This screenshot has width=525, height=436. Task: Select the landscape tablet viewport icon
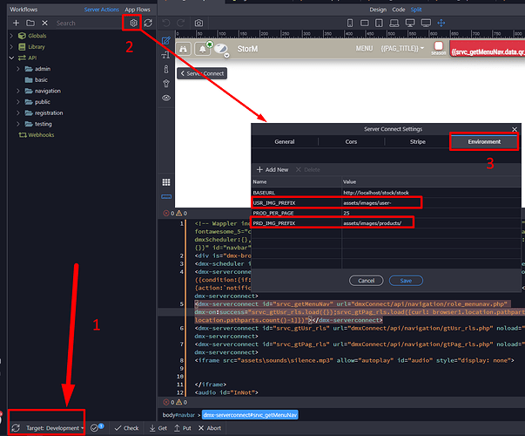coord(365,23)
